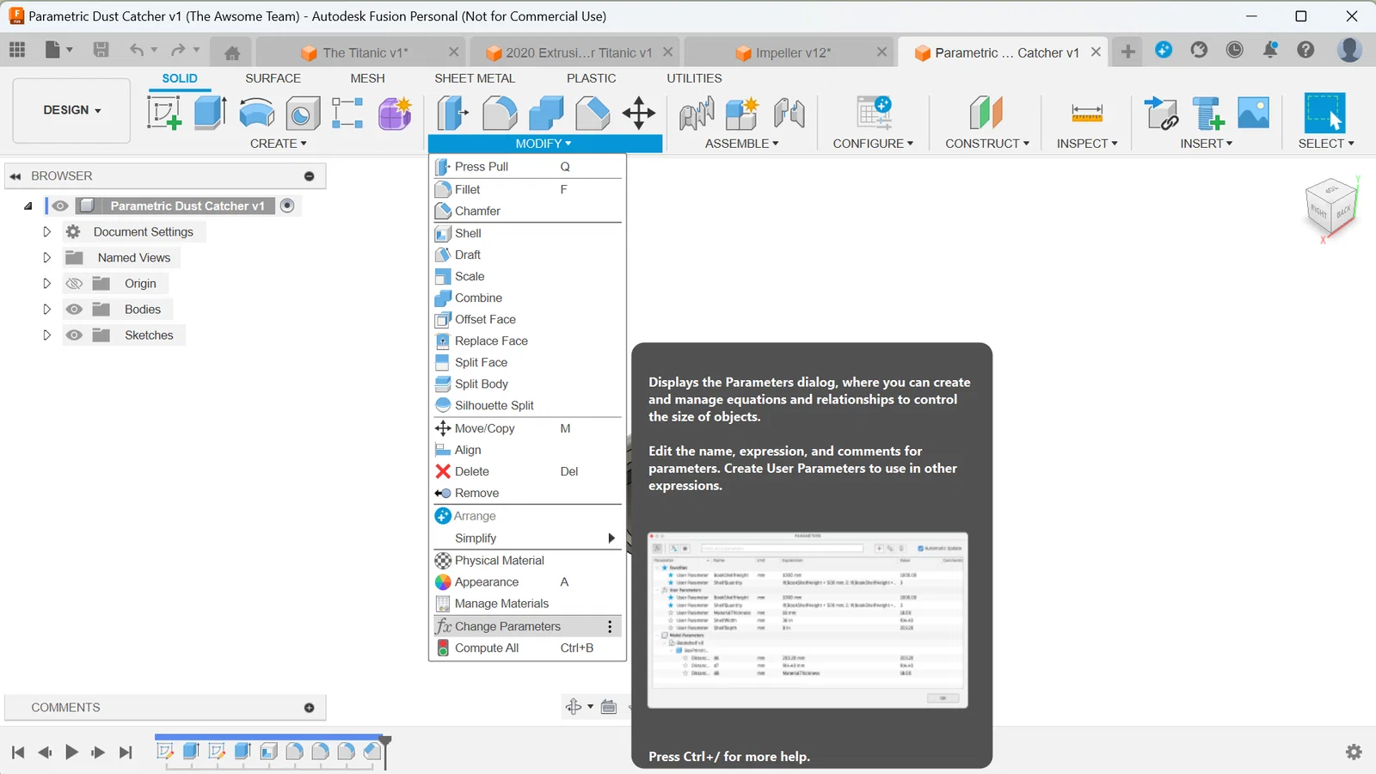
Task: Click the Change Parameters three-dot options button
Action: pos(610,626)
